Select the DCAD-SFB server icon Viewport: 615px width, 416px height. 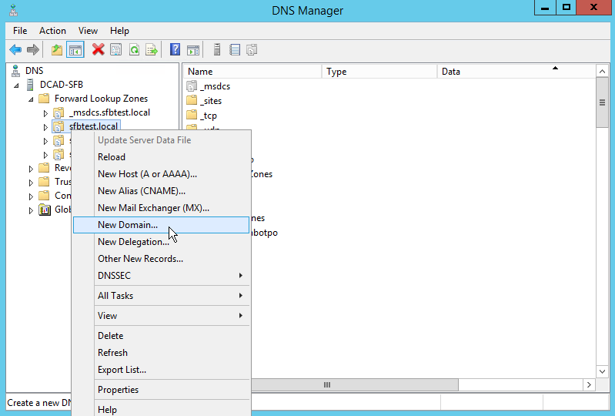pos(30,85)
